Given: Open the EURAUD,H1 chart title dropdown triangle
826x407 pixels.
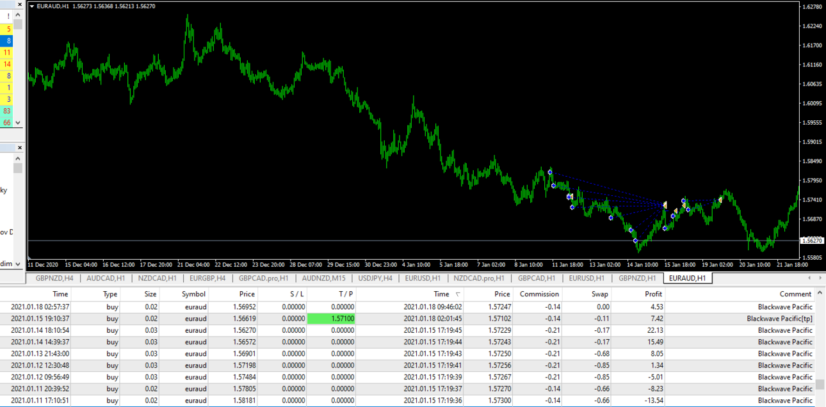Looking at the screenshot, I should click(x=33, y=6).
